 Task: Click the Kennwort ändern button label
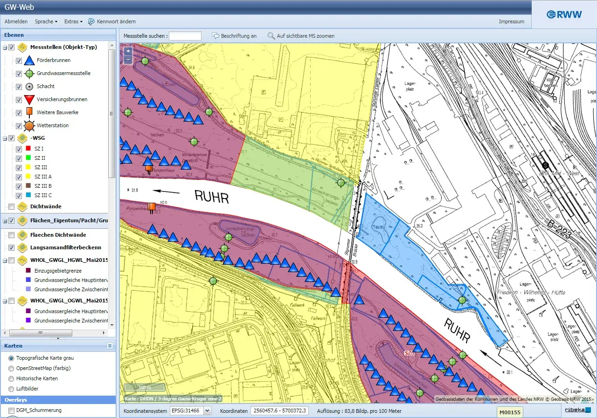pos(116,21)
